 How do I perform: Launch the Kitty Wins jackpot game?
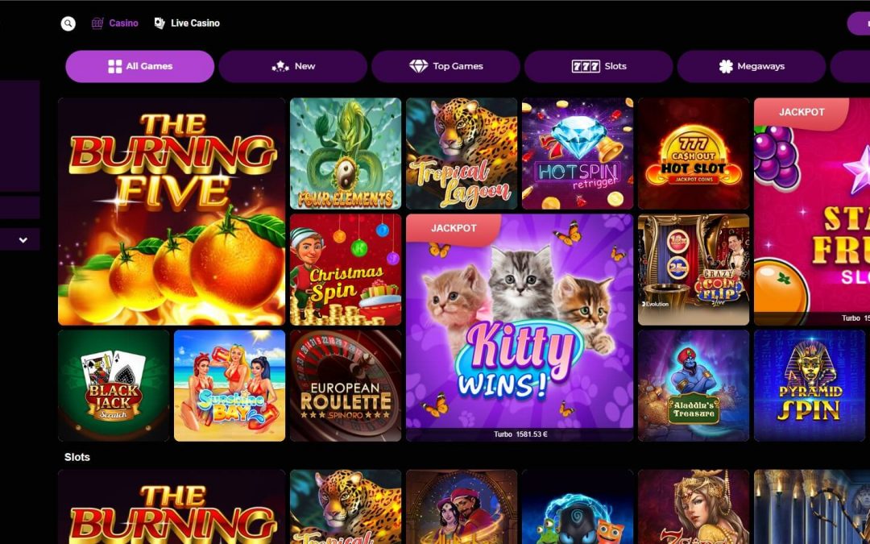(520, 327)
